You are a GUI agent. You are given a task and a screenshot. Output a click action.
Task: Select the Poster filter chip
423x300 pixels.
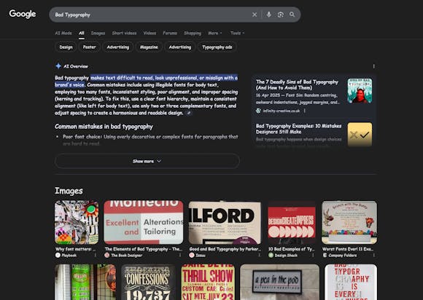tap(89, 47)
